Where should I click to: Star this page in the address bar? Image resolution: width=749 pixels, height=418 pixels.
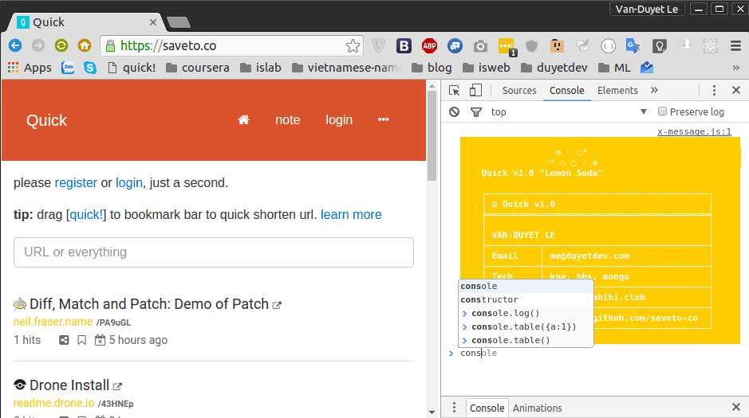[x=352, y=46]
